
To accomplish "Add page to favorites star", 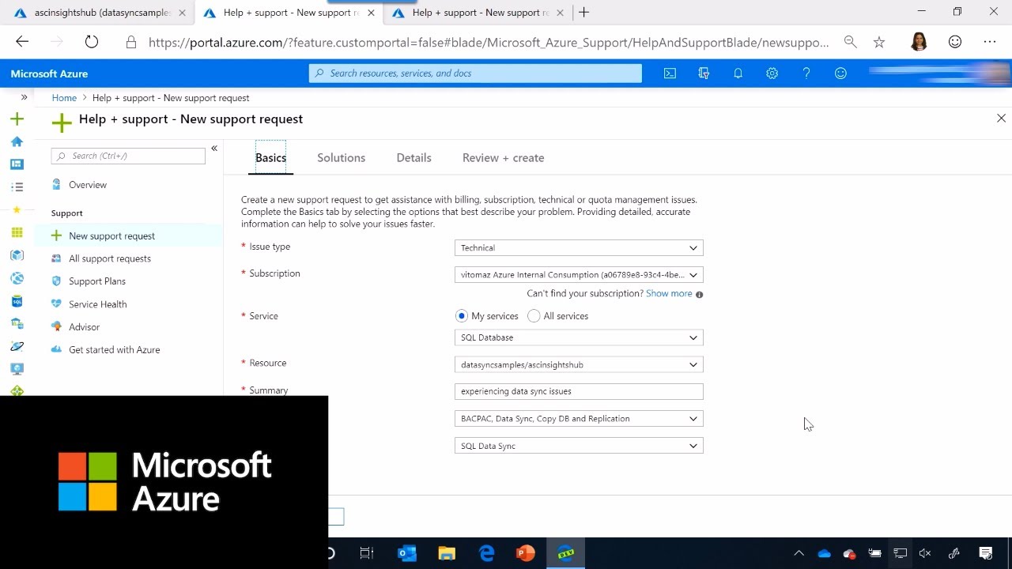I will (879, 42).
